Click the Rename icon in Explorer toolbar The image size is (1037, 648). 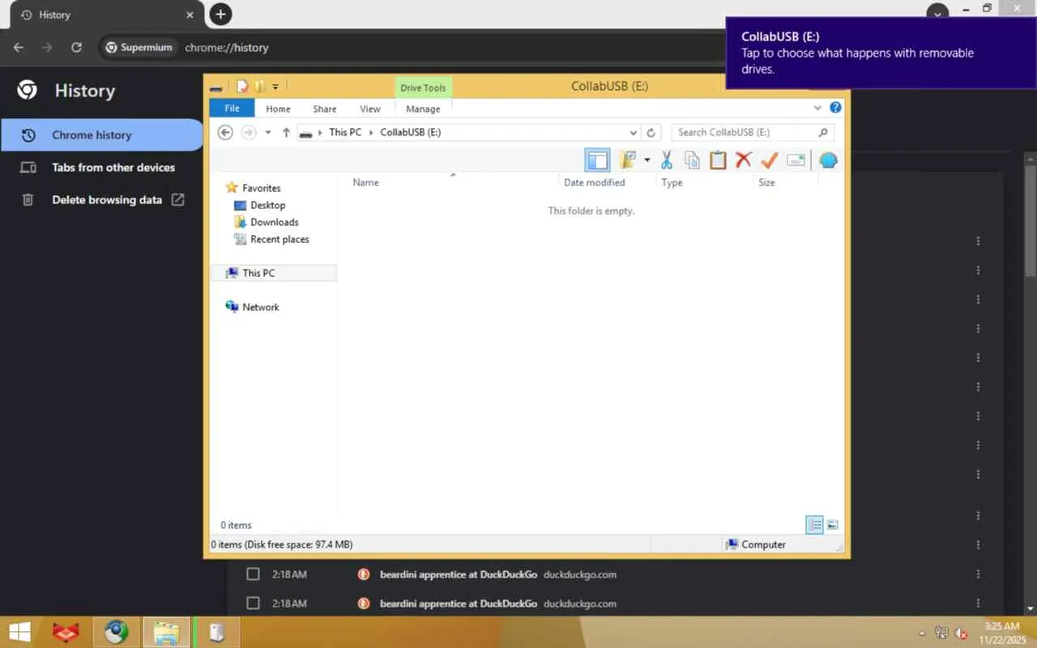[796, 160]
